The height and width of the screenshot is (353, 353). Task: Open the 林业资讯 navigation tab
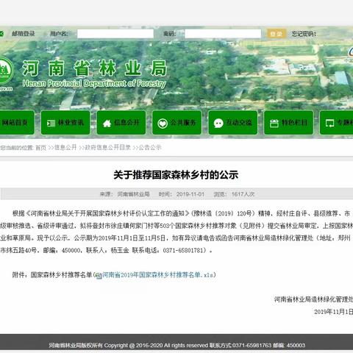pyautogui.click(x=65, y=123)
